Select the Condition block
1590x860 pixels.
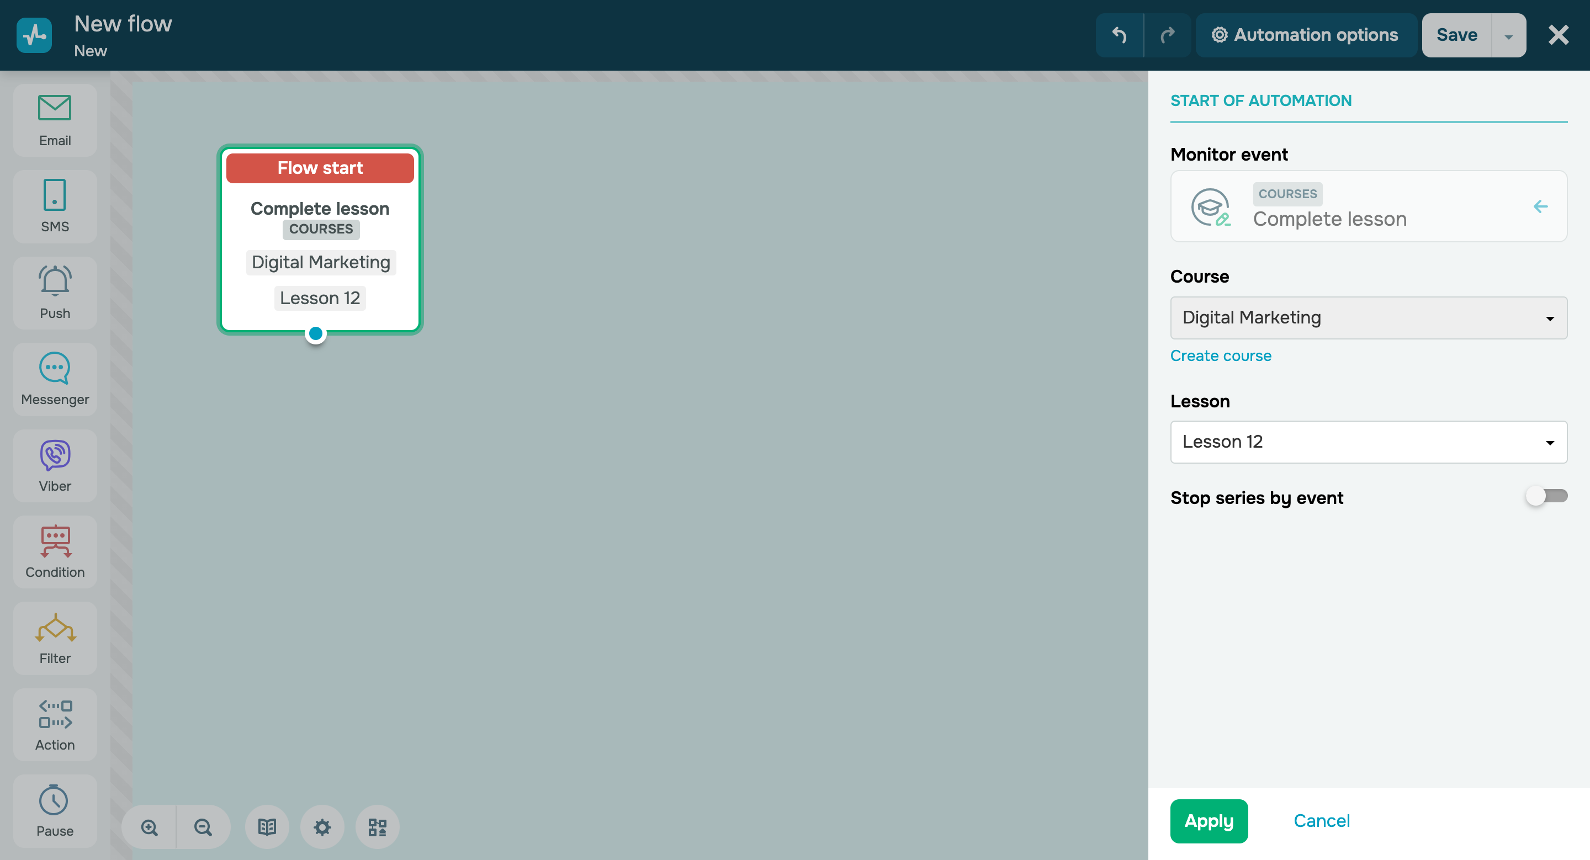[54, 551]
